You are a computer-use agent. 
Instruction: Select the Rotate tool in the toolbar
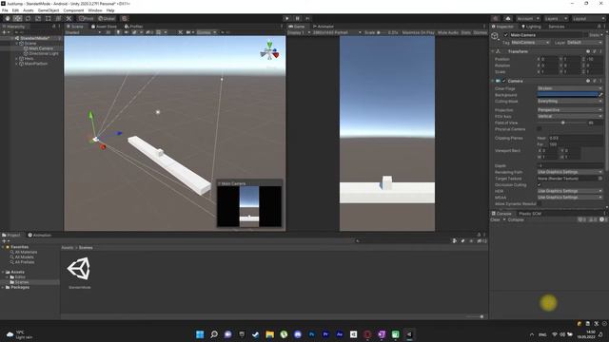28,18
